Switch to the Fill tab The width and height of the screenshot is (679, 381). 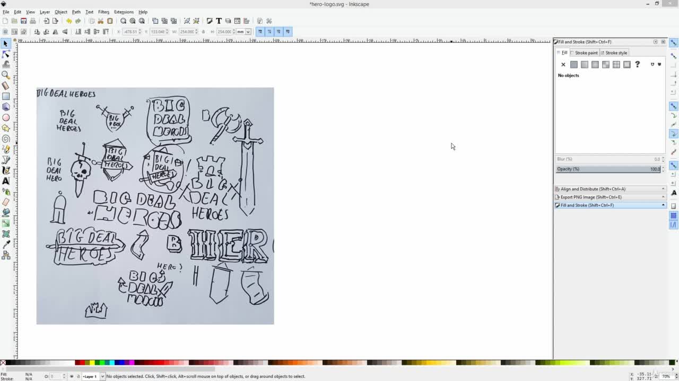click(562, 53)
